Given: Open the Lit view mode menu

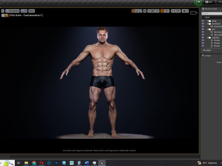Looking at the screenshot, I should tap(24, 11).
